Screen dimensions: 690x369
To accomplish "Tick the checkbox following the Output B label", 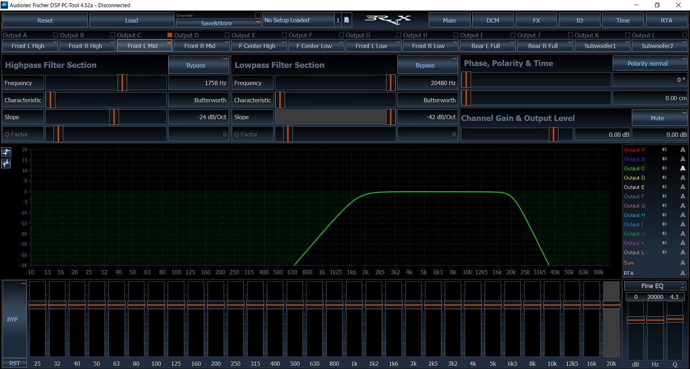I will click(x=113, y=35).
